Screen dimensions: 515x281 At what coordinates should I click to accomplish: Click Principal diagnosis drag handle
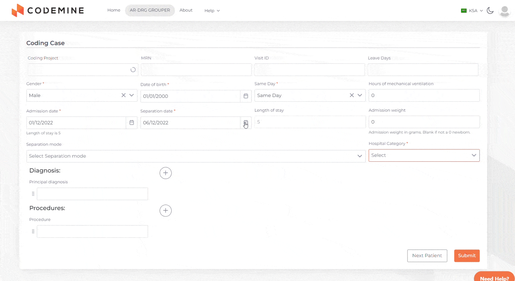(x=33, y=194)
